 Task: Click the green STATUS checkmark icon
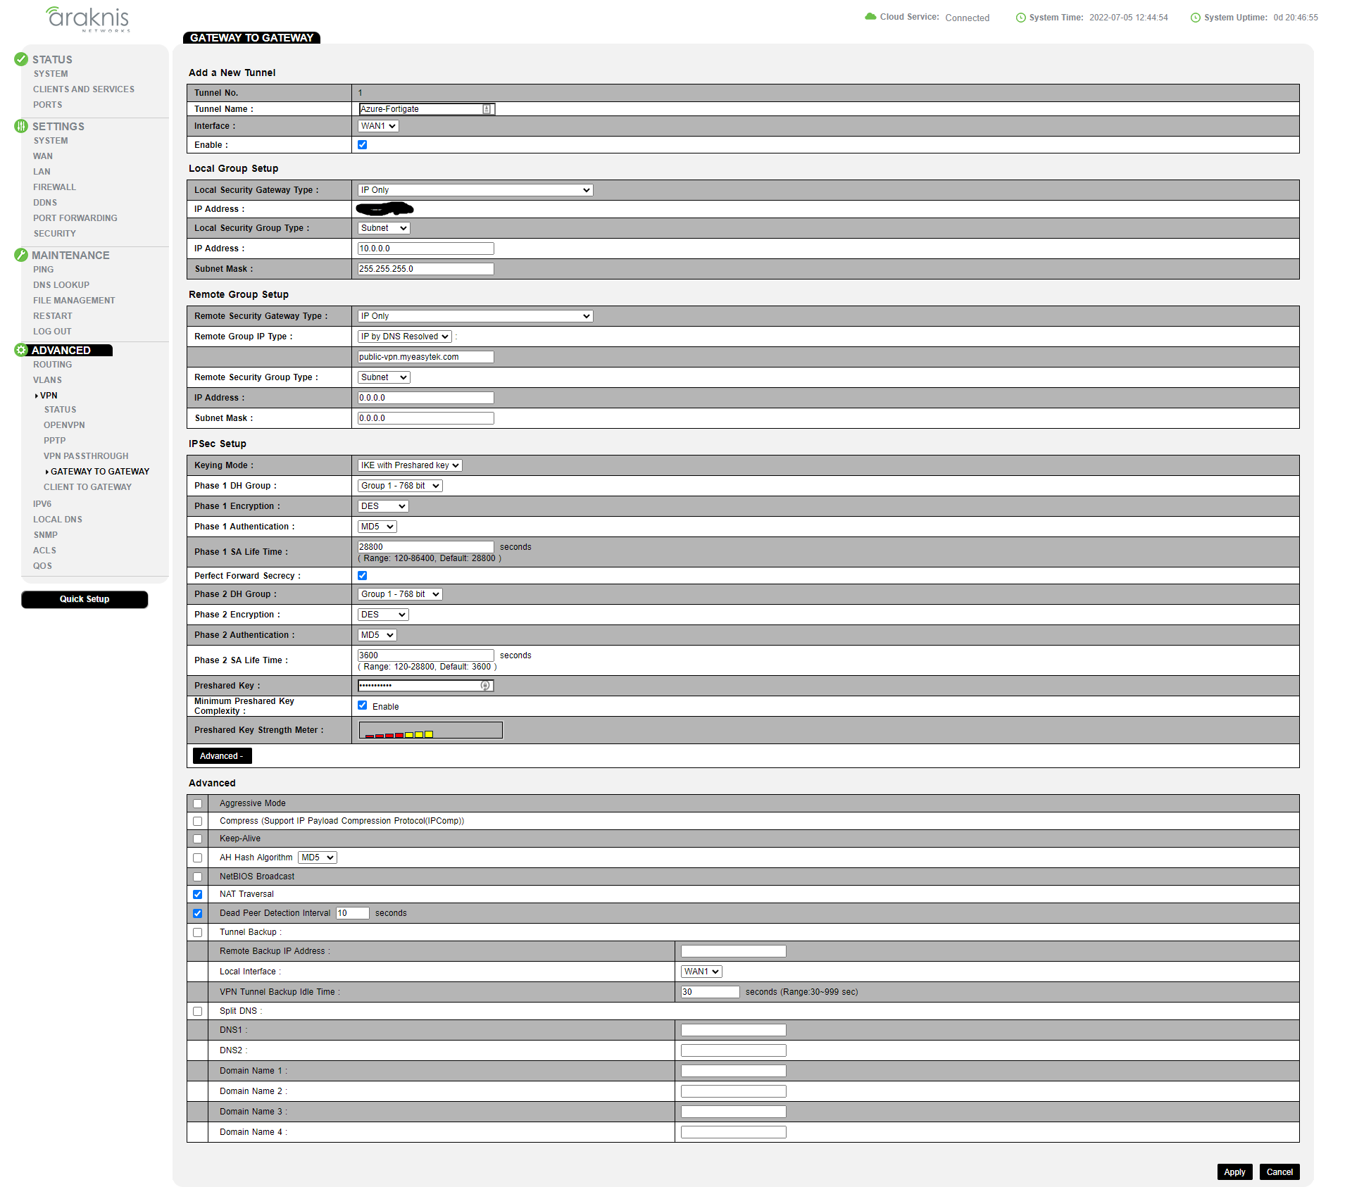tap(21, 59)
